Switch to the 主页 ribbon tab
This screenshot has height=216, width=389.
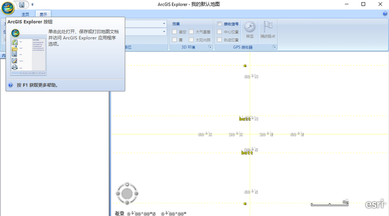(x=25, y=14)
